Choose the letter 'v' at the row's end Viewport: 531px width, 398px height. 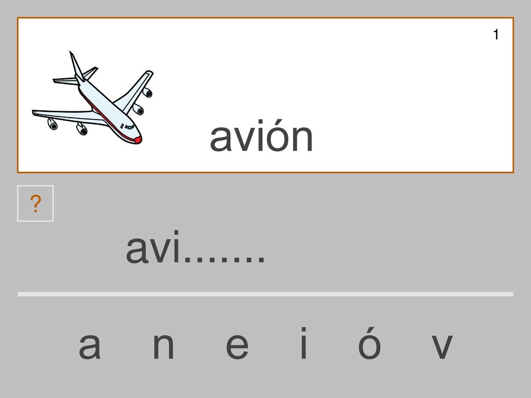point(442,346)
